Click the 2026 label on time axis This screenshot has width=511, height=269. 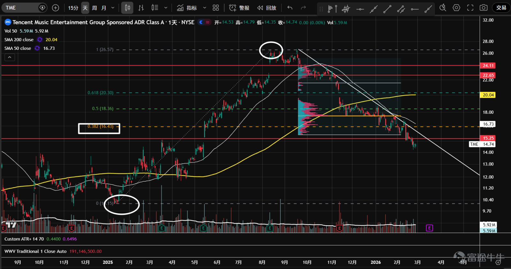(x=376, y=262)
